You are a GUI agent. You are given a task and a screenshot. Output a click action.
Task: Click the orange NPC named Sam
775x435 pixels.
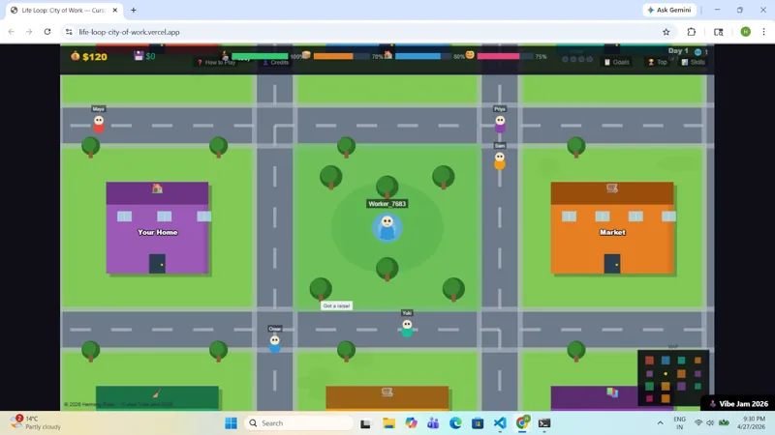point(500,160)
